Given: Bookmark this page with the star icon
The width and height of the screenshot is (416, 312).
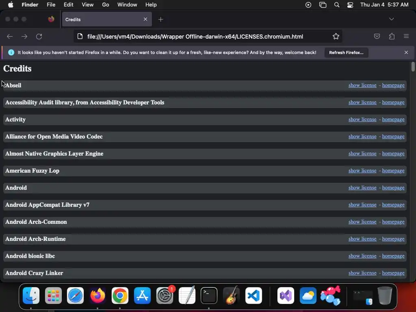Looking at the screenshot, I should (x=336, y=36).
